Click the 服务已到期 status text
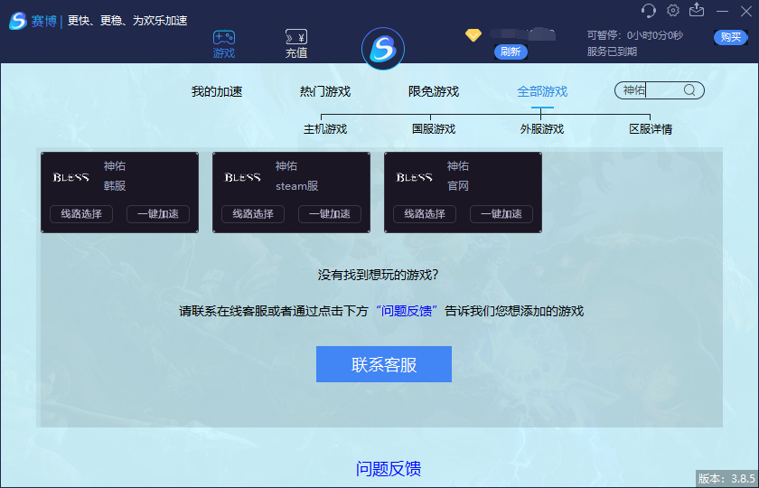Viewport: 759px width, 488px height. 612,52
